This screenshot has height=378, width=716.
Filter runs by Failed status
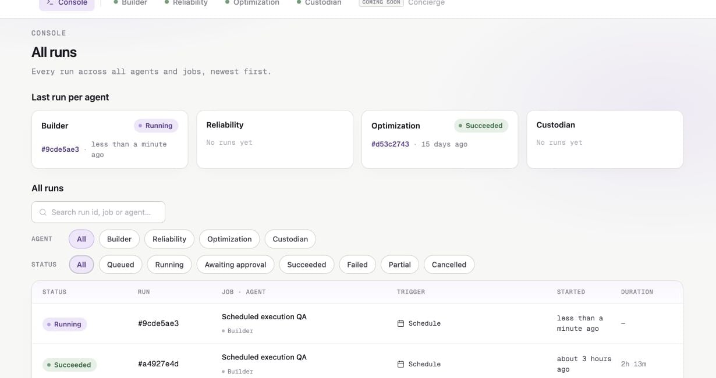(357, 265)
